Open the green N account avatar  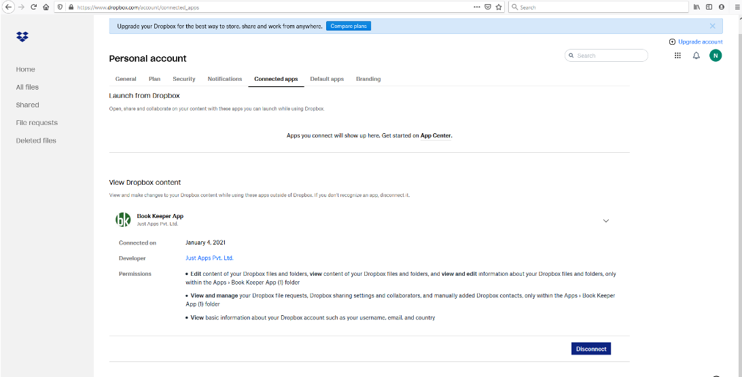click(715, 55)
